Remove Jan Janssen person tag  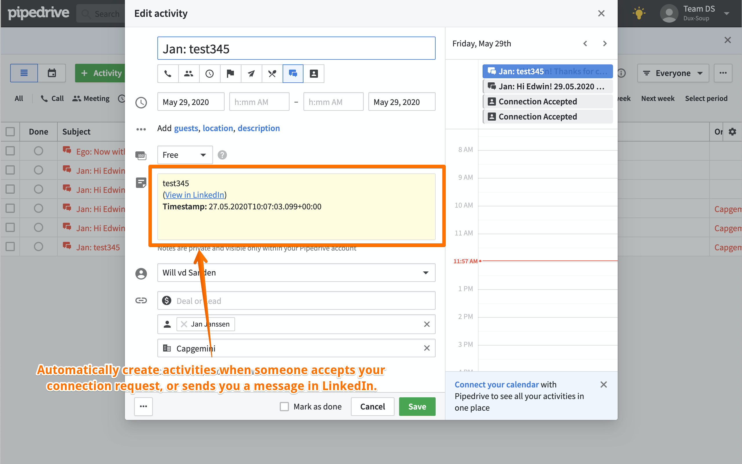(x=184, y=324)
